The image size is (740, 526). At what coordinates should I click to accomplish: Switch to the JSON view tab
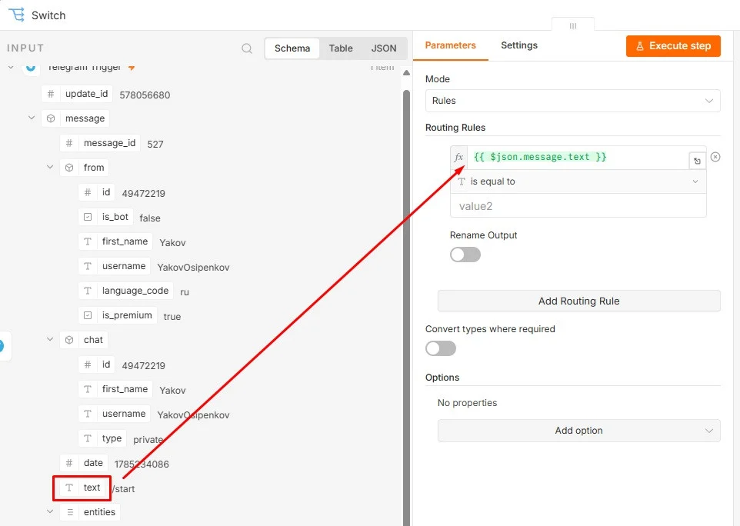pos(384,48)
